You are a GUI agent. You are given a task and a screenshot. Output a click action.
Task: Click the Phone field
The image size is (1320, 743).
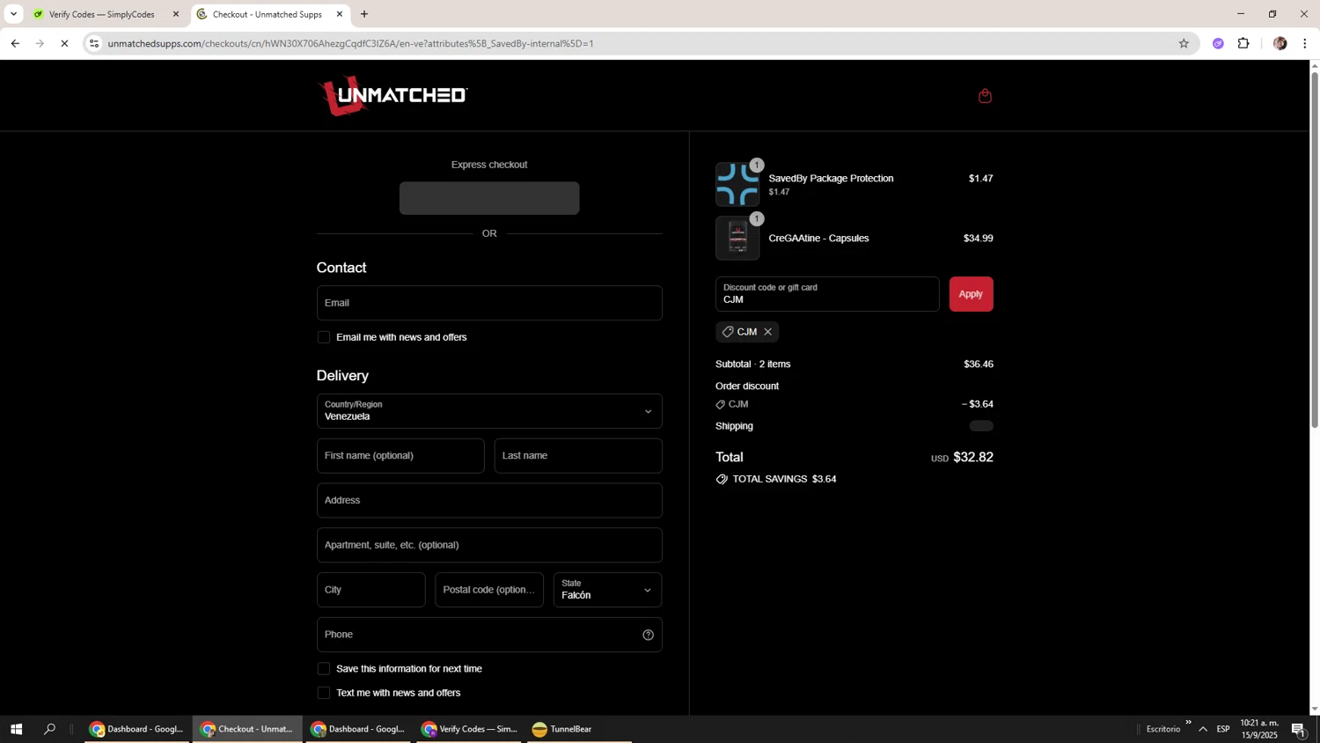point(489,635)
